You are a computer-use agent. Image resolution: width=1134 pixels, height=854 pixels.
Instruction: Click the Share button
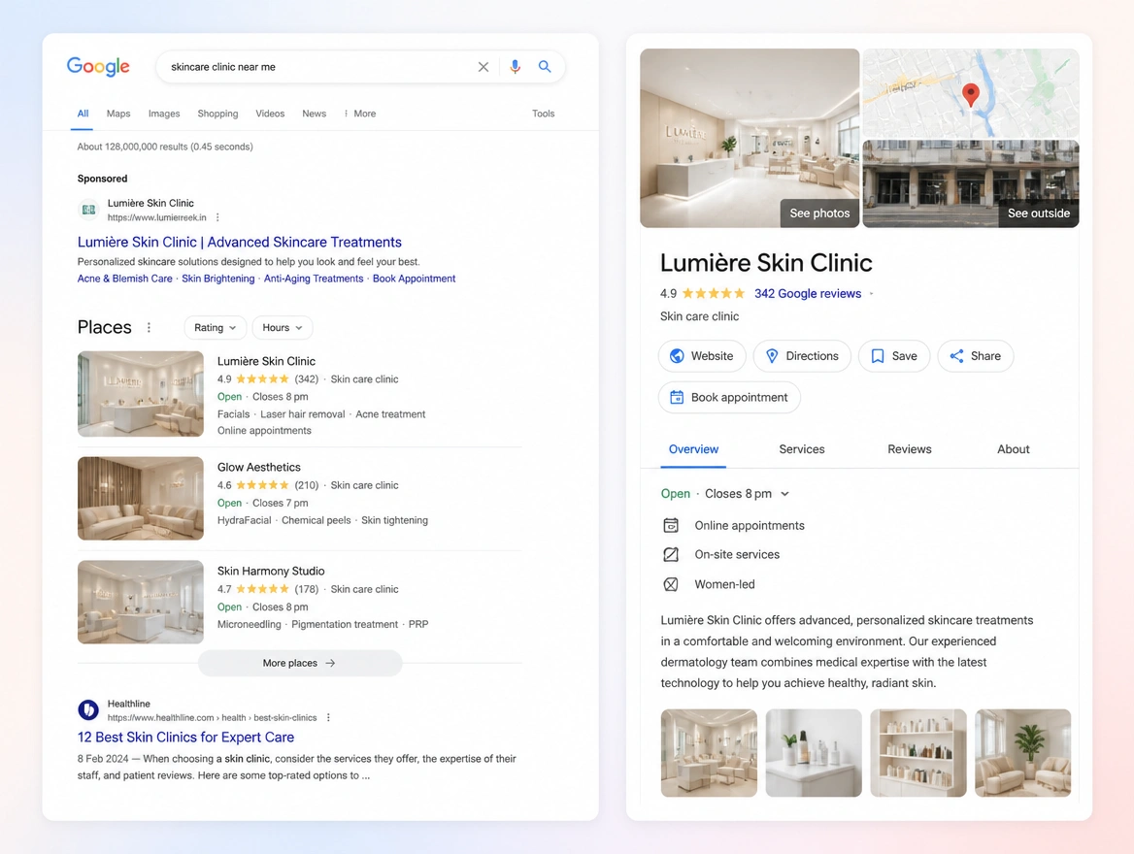[x=976, y=356]
